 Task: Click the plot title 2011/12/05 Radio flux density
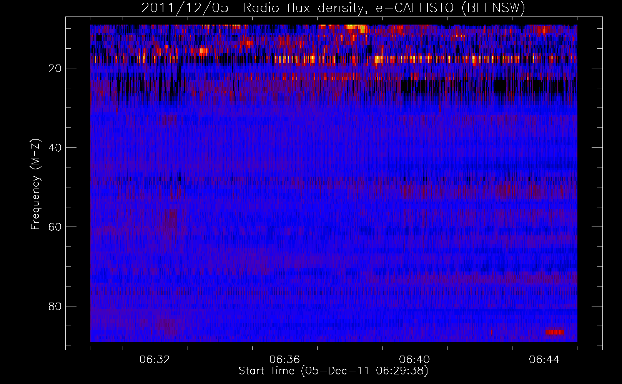[x=333, y=8]
